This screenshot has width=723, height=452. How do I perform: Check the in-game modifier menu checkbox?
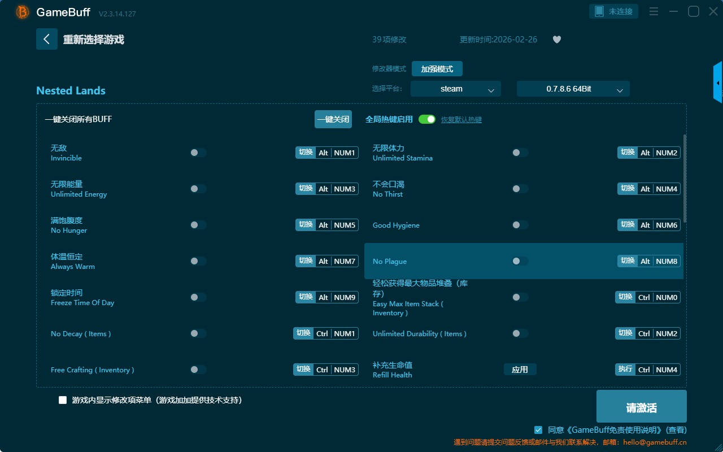pyautogui.click(x=63, y=400)
